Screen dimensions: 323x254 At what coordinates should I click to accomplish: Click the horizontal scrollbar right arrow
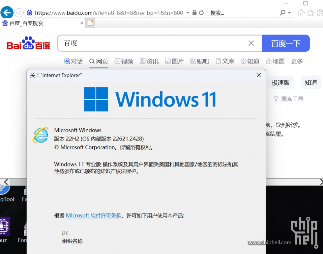(321, 182)
